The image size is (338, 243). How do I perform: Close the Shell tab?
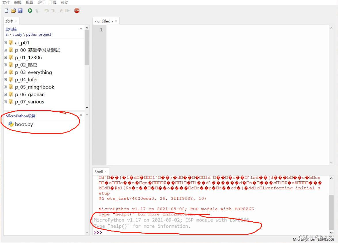pyautogui.click(x=106, y=172)
